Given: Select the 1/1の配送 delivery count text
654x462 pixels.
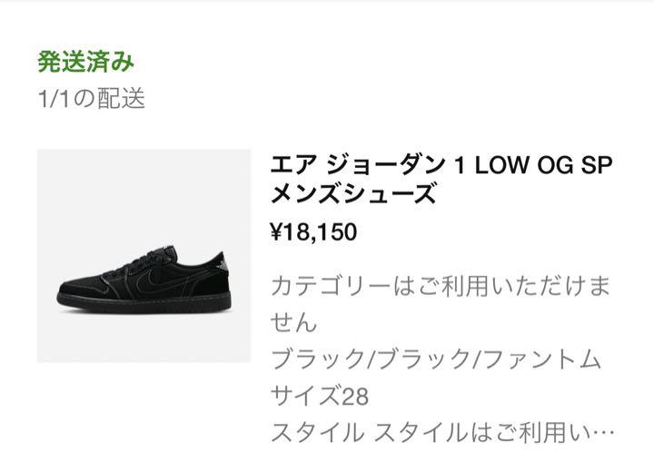Looking at the screenshot, I should tap(92, 98).
